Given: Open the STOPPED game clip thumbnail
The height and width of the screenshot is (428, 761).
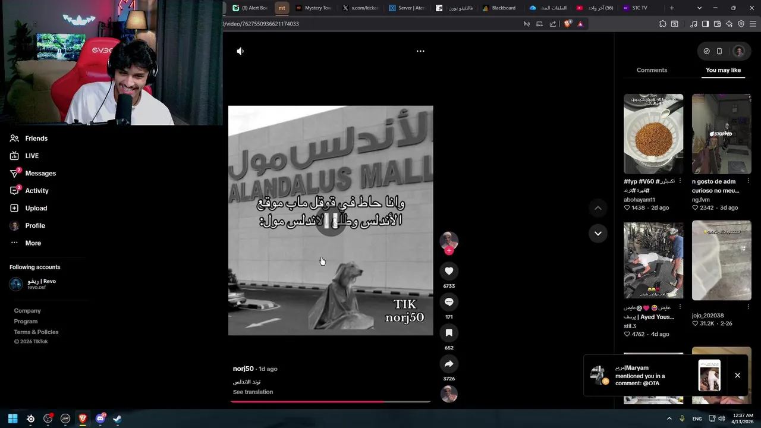Looking at the screenshot, I should click(x=722, y=134).
